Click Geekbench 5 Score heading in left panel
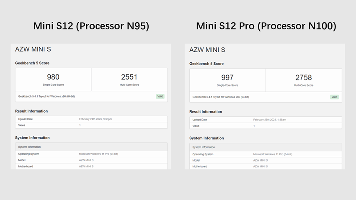 point(32,63)
